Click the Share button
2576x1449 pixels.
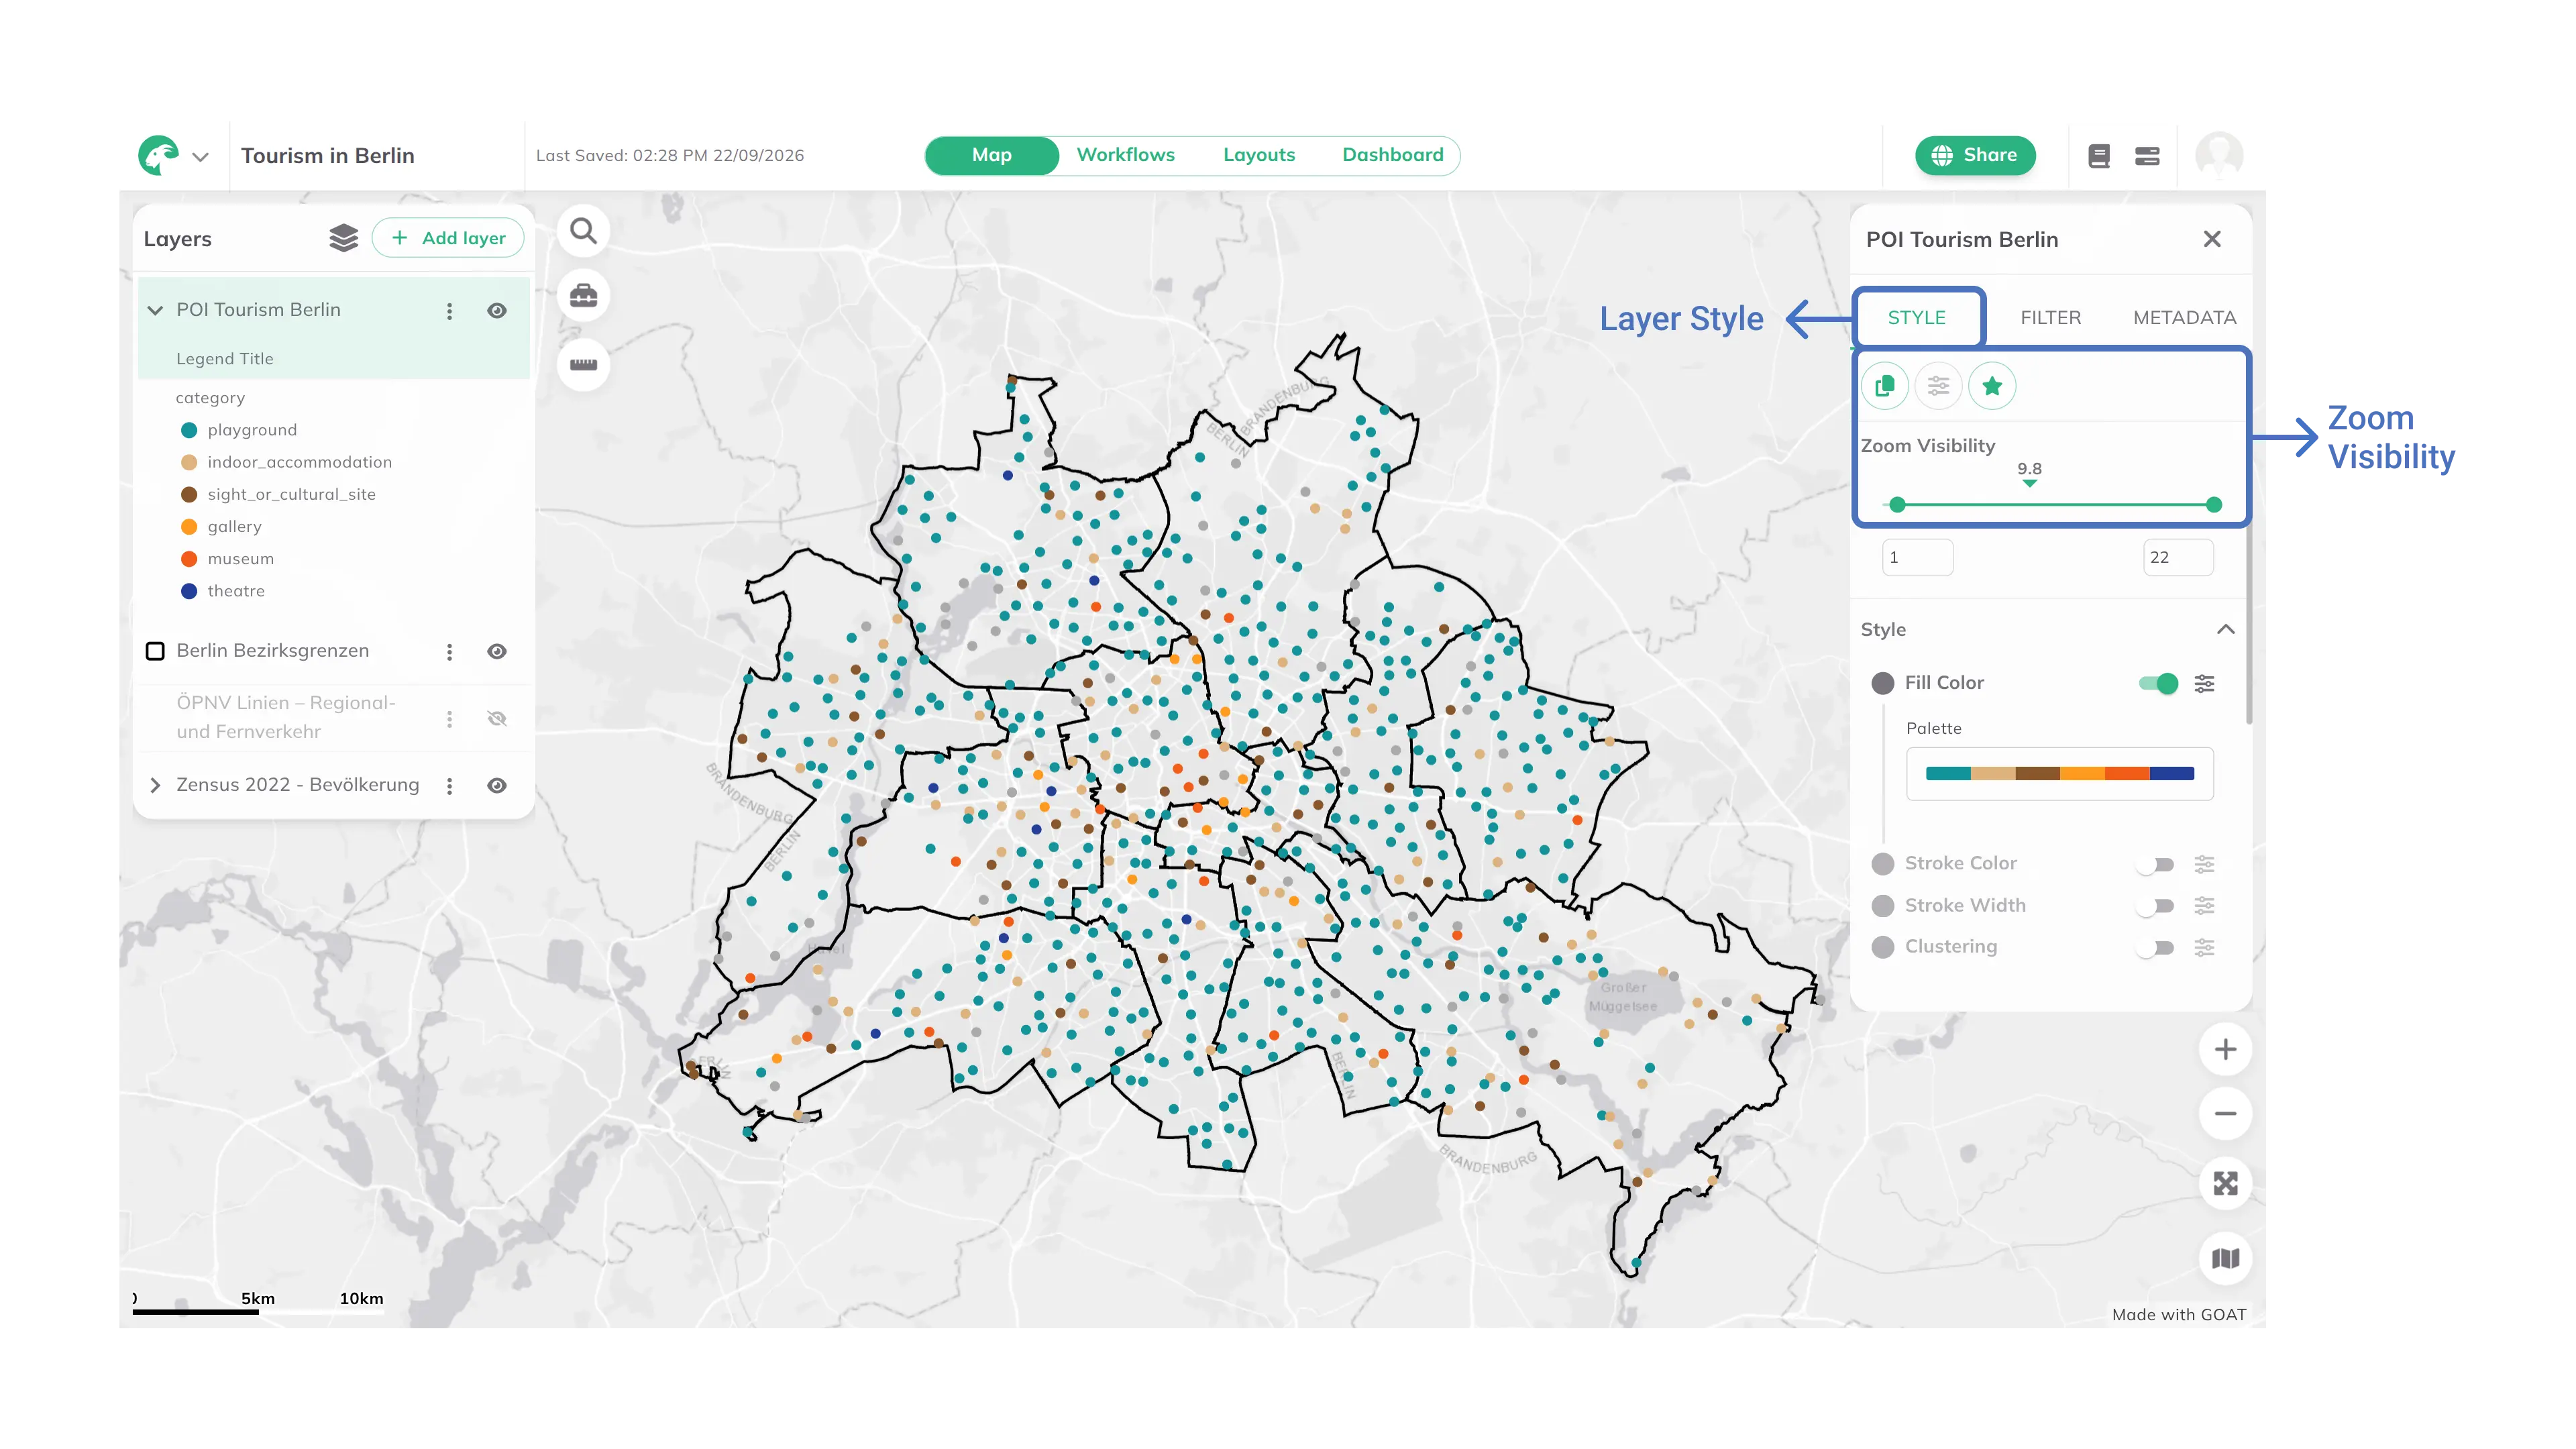[1974, 155]
